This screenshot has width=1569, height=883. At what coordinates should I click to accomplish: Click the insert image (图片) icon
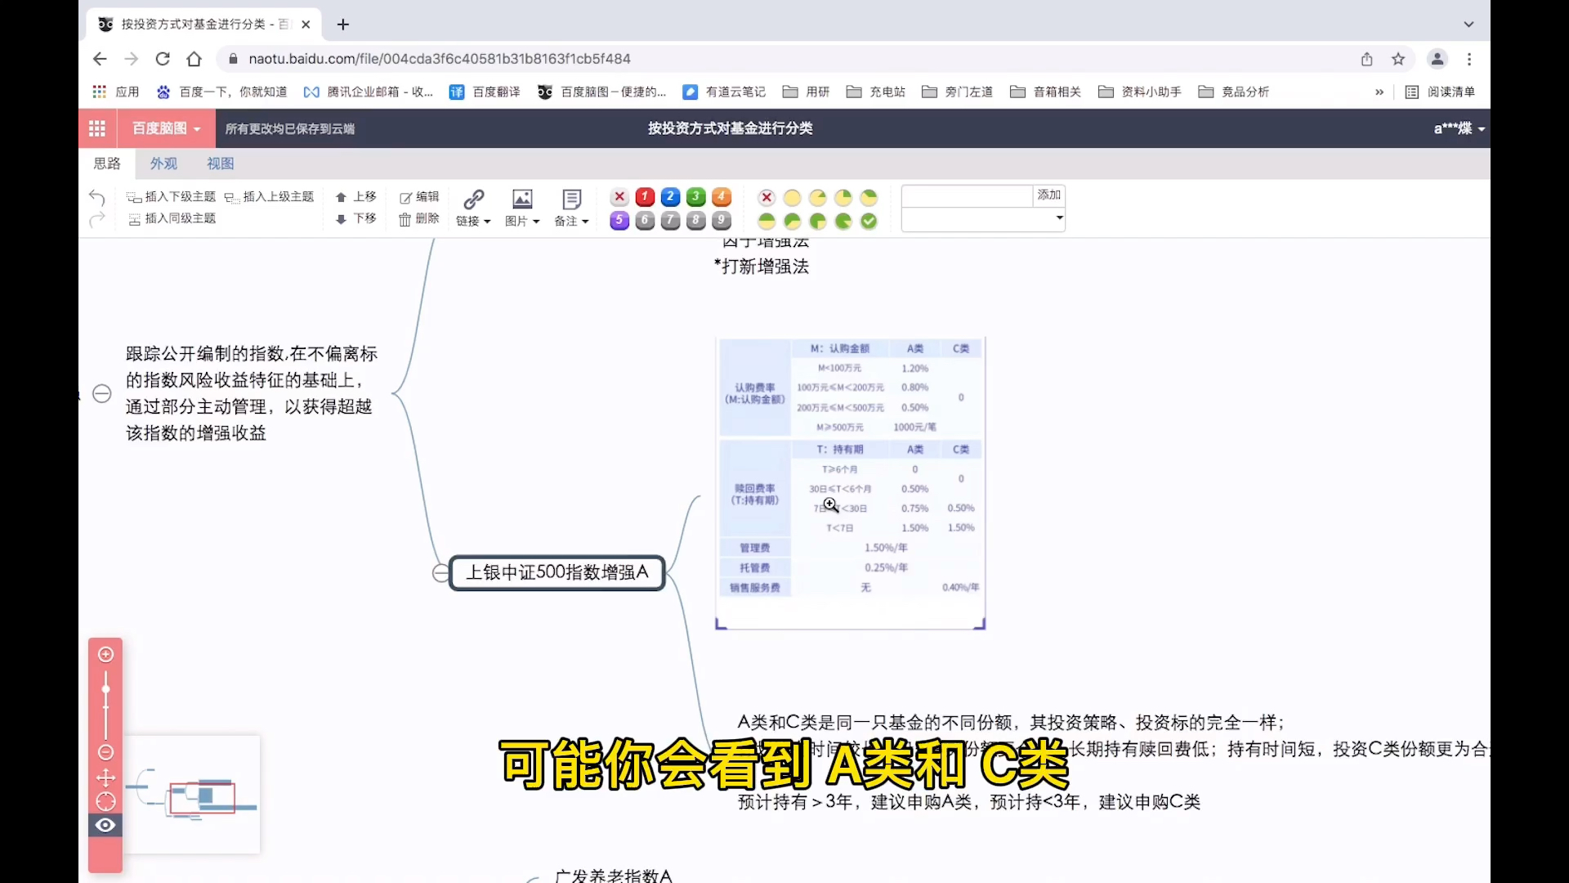(x=521, y=199)
